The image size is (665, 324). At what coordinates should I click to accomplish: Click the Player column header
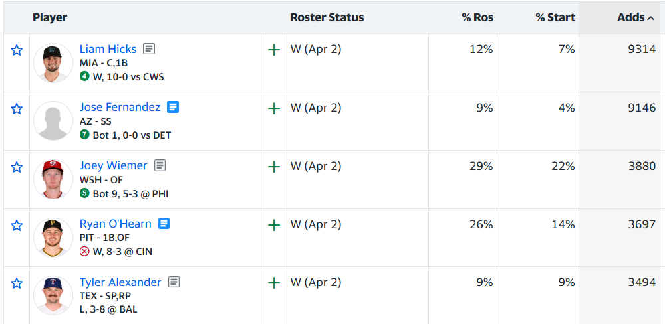point(50,17)
